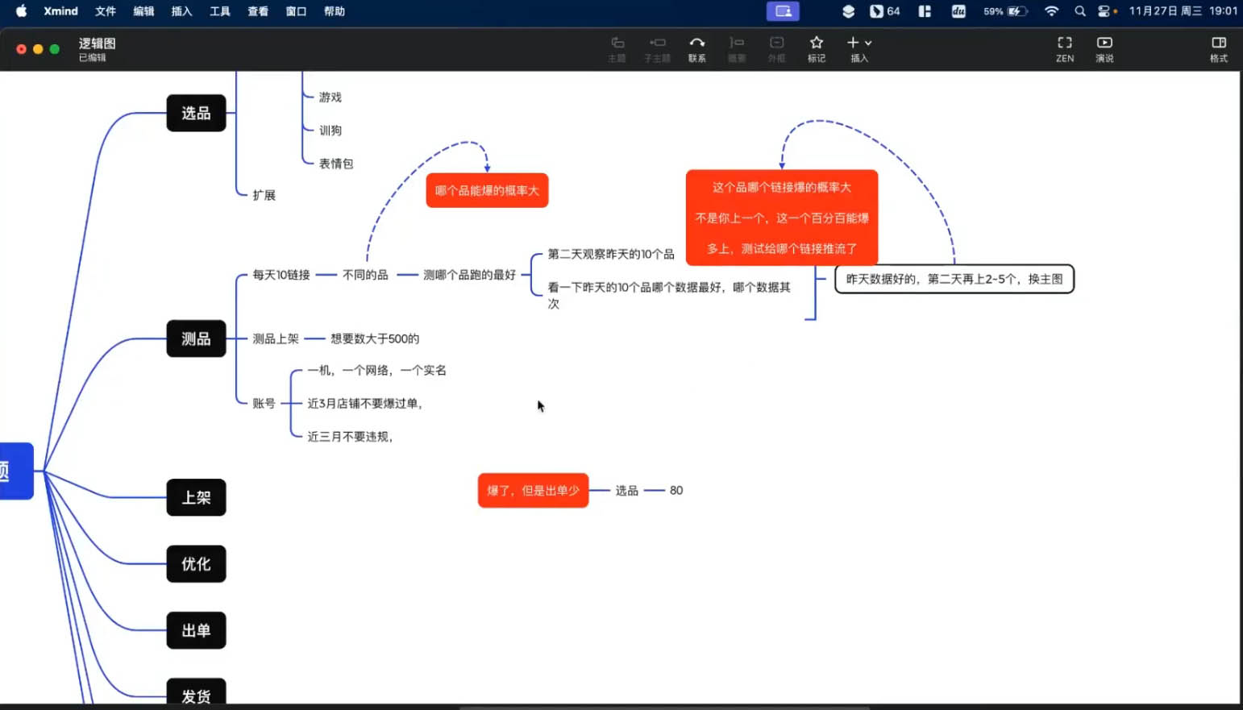This screenshot has width=1243, height=710.
Task: Click the 子主题 subtopic toolbar icon
Action: (658, 43)
